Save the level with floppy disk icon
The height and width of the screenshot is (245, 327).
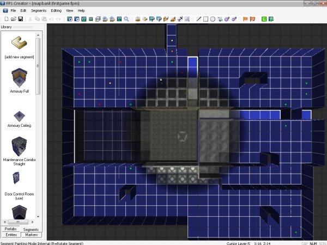point(21,19)
